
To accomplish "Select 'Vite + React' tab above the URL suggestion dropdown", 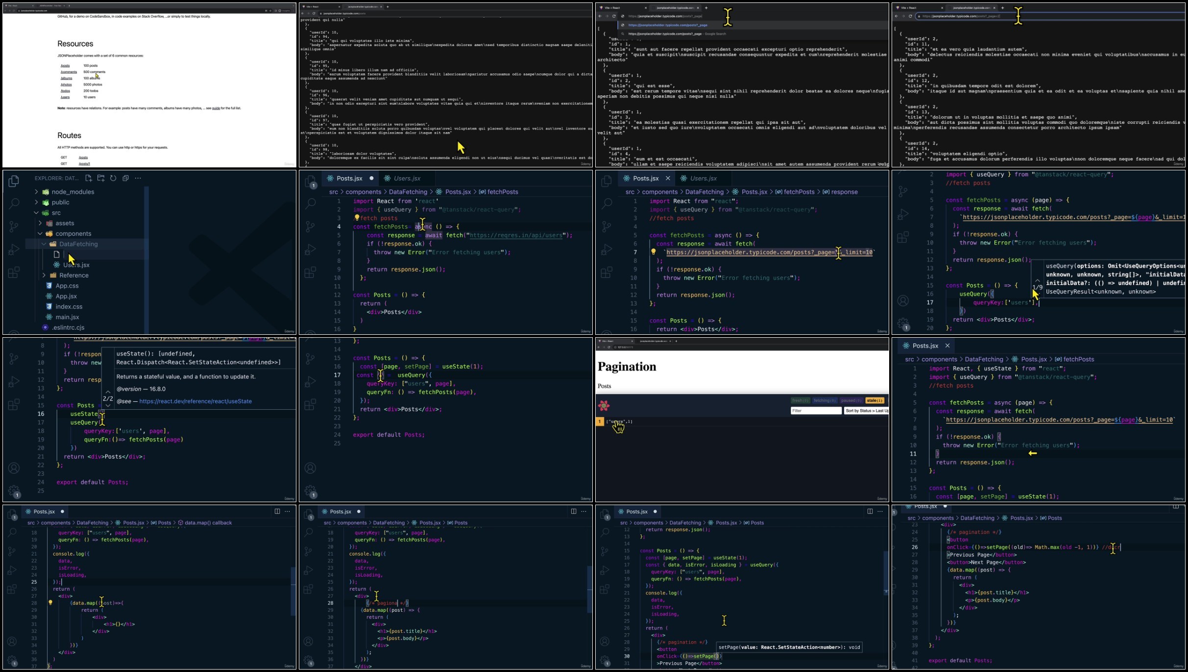I will (x=623, y=8).
